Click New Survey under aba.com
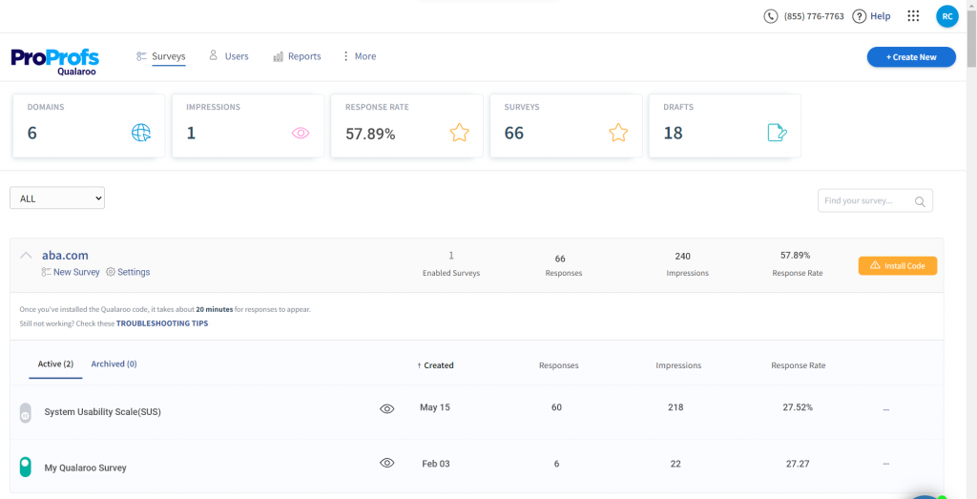Screen dimensions: 977x499 pos(76,272)
